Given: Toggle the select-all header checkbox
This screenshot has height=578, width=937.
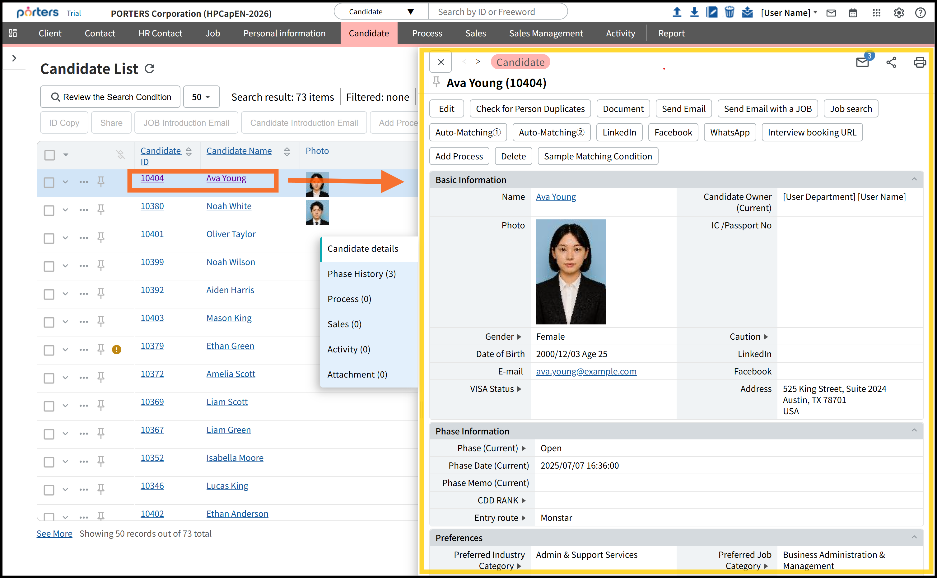Looking at the screenshot, I should coord(50,155).
